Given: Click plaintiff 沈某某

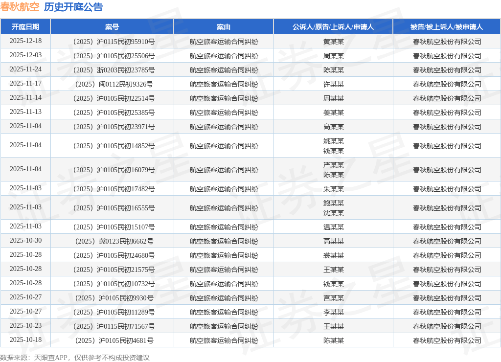Looking at the screenshot, I should (333, 213).
